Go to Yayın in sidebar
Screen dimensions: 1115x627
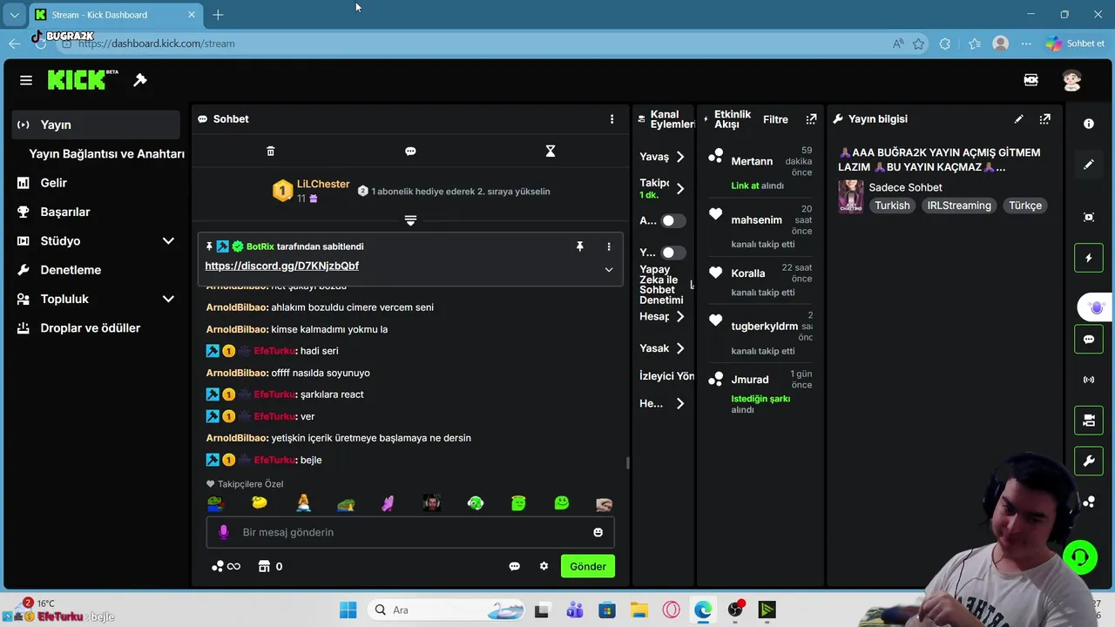click(97, 125)
